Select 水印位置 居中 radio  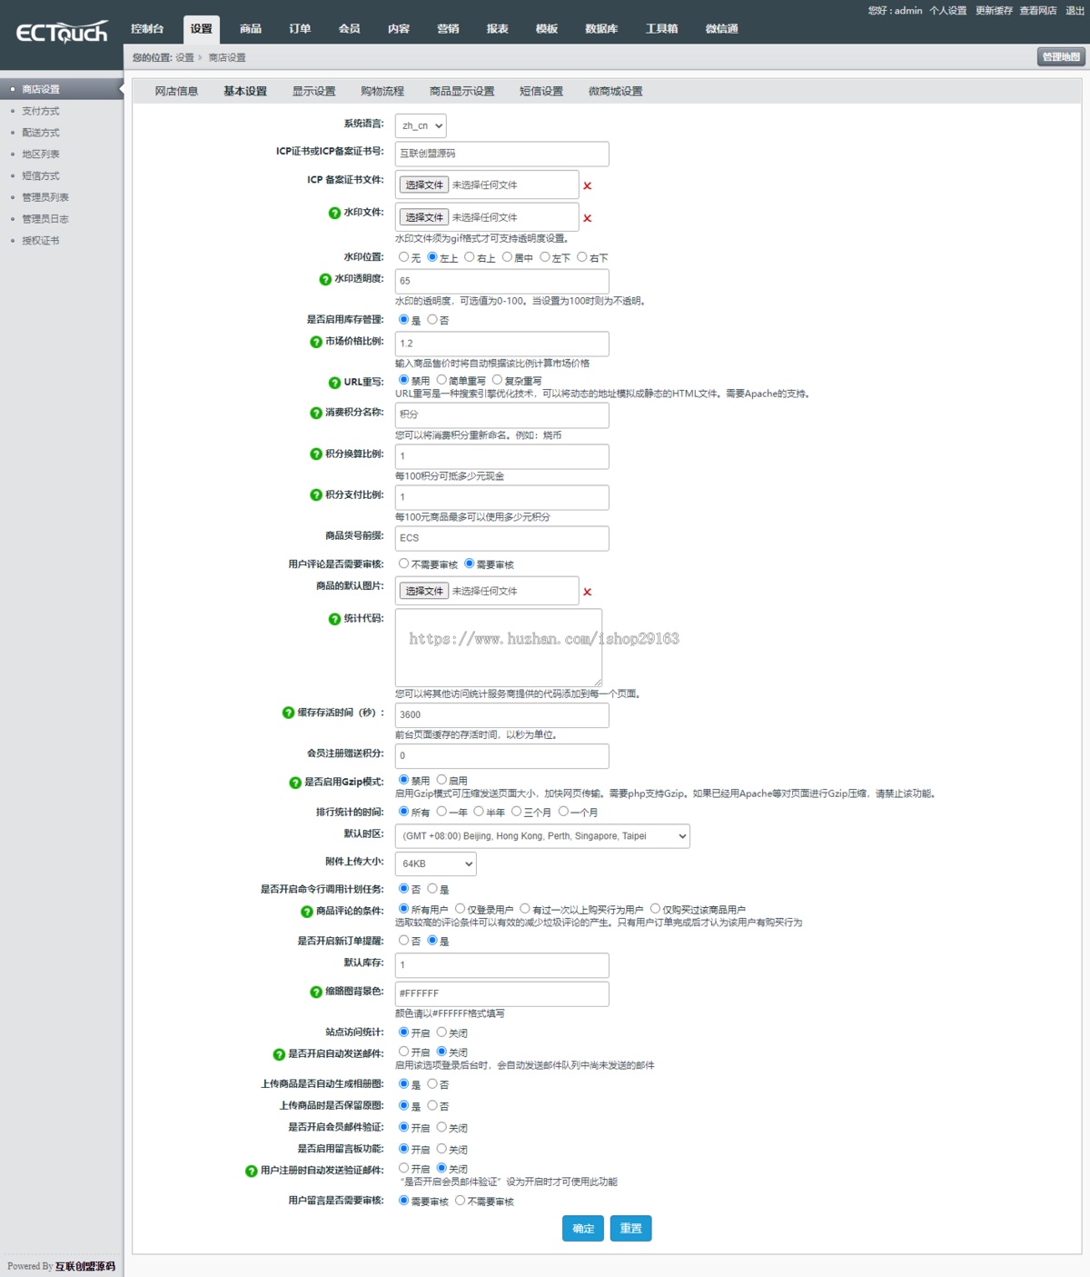(x=507, y=257)
